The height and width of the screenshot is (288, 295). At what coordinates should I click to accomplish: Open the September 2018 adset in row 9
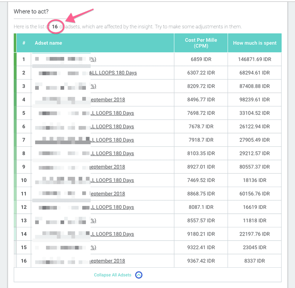pos(107,167)
